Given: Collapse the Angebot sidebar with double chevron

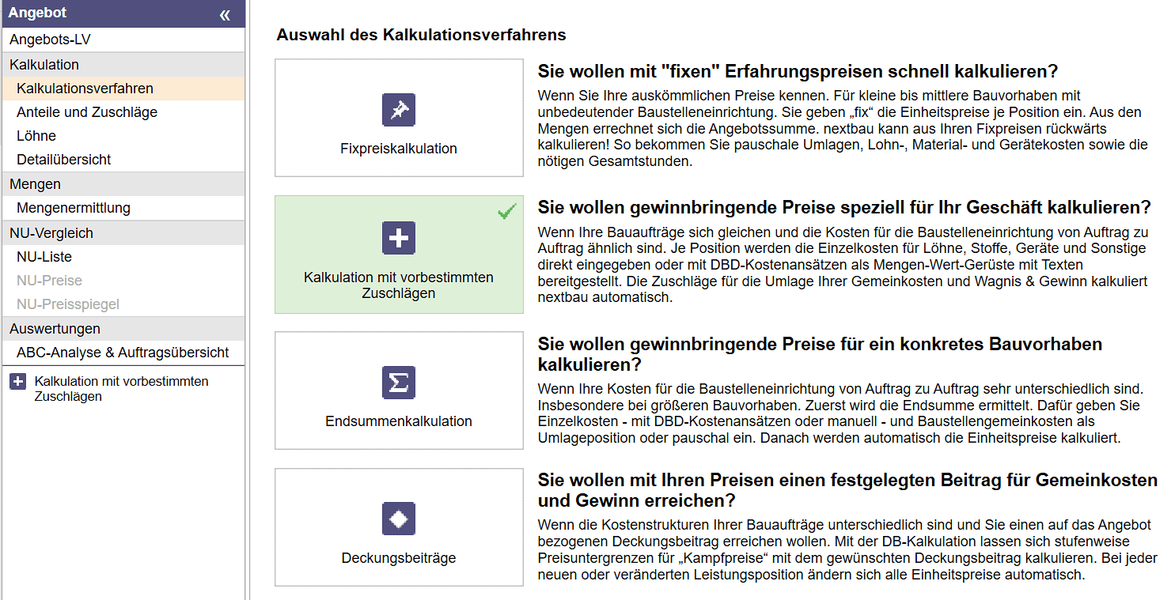Looking at the screenshot, I should [x=225, y=14].
